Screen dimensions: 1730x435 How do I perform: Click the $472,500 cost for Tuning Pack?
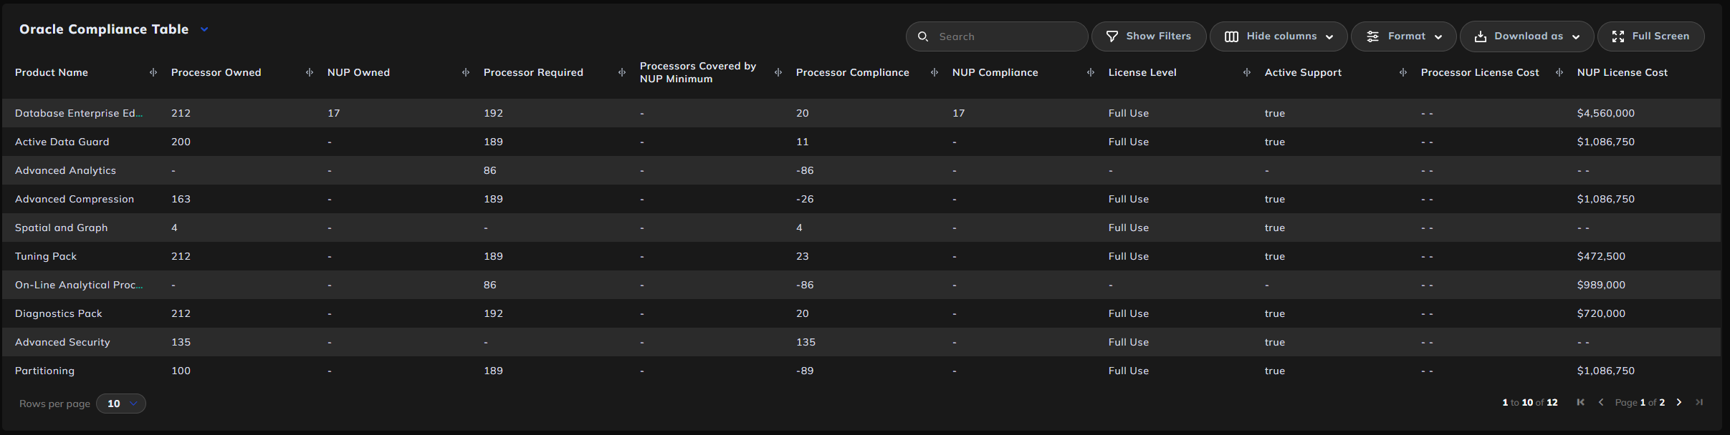(x=1601, y=256)
